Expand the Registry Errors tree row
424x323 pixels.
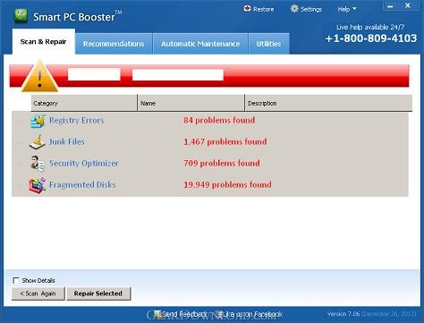tap(21, 121)
